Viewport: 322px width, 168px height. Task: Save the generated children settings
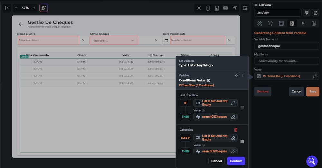(x=313, y=92)
